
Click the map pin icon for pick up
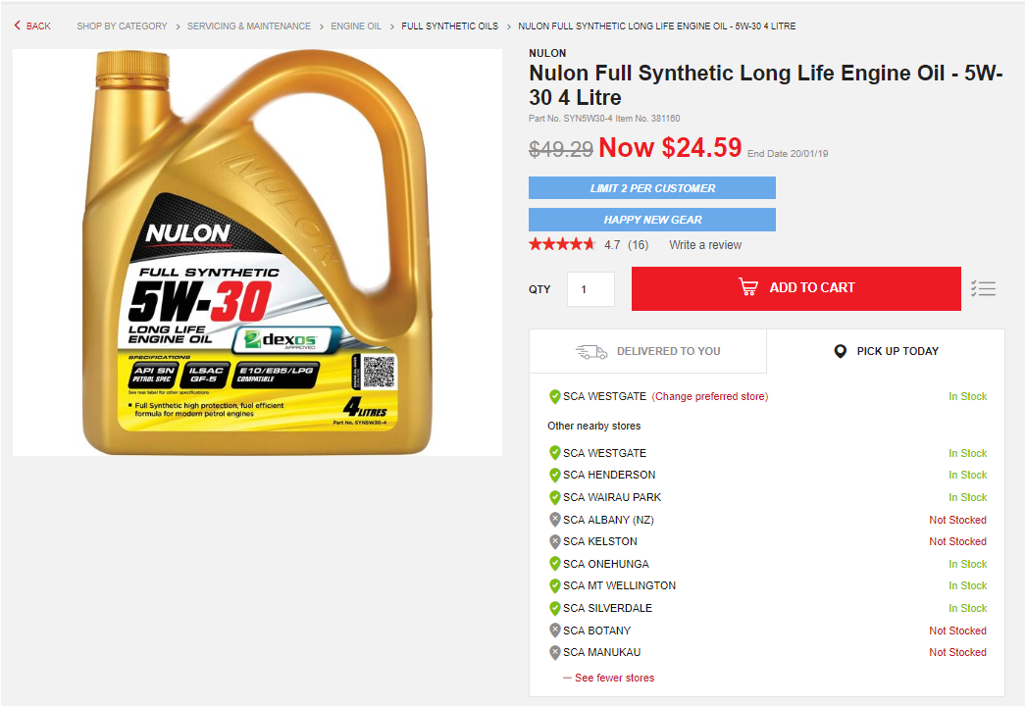(x=841, y=351)
